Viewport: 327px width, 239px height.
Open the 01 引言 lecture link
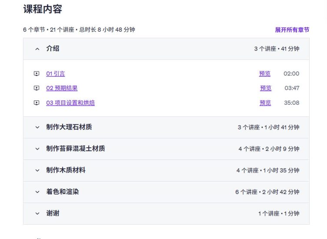click(x=56, y=74)
